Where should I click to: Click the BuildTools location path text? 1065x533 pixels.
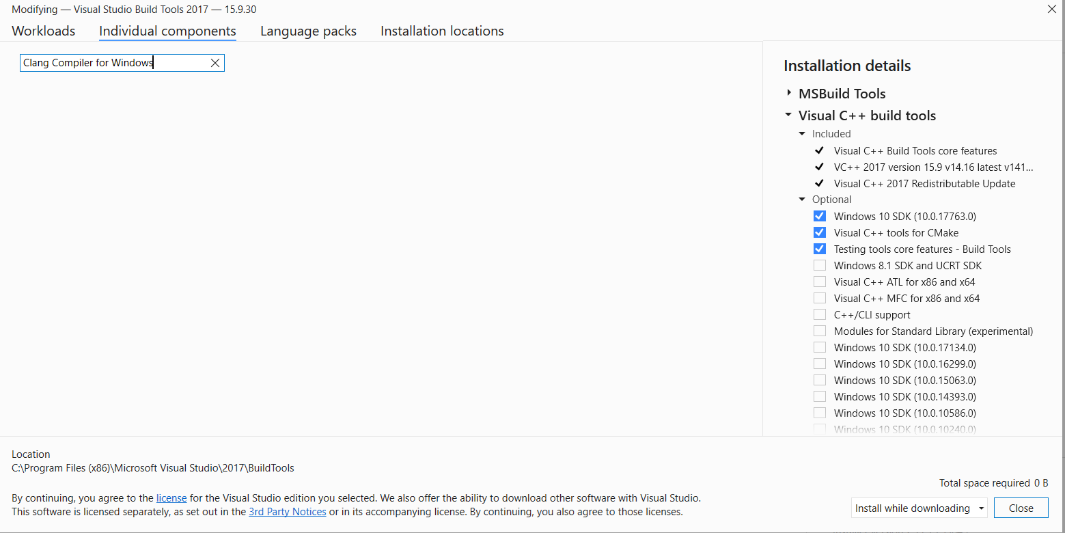pos(153,468)
